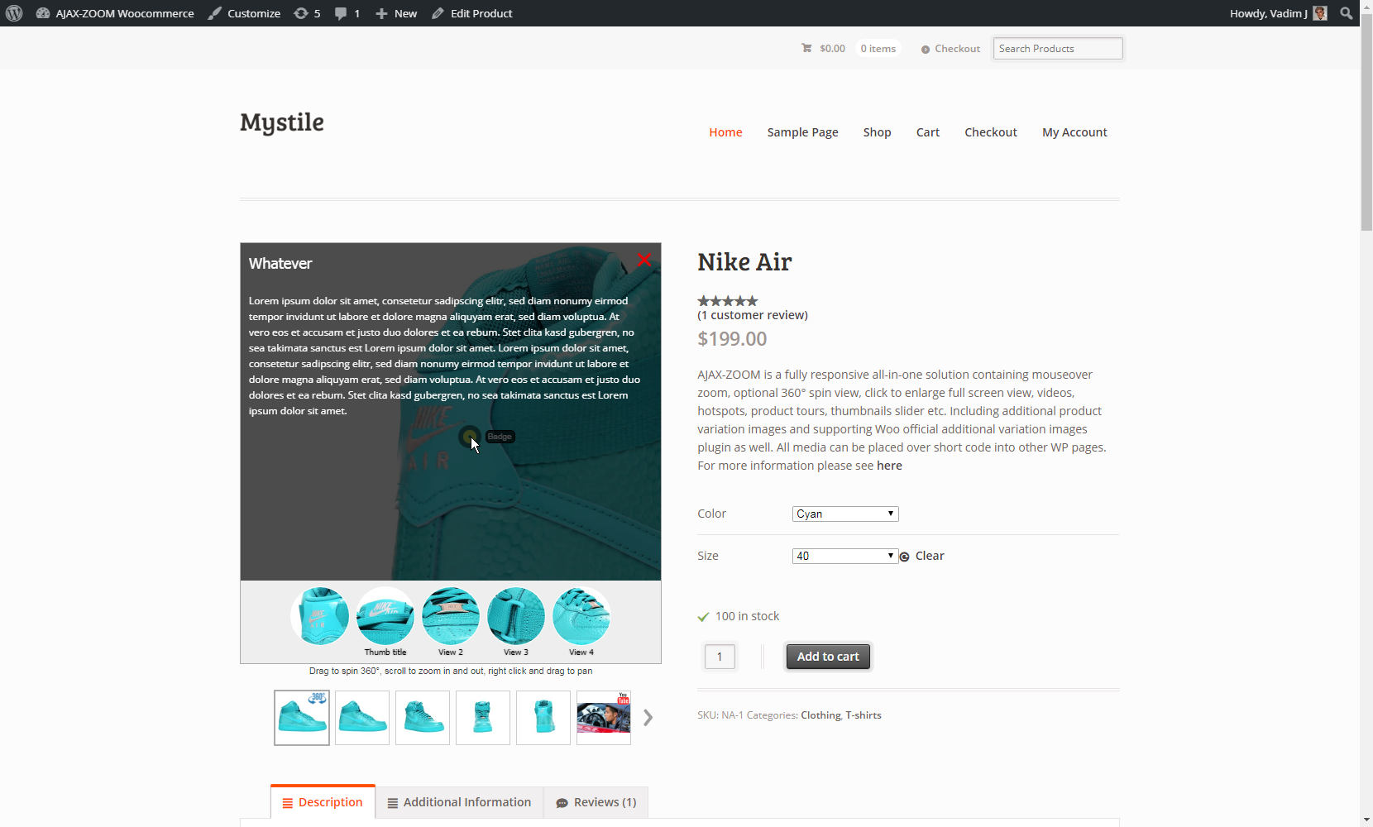This screenshot has width=1373, height=827.
Task: Switch to the Additional Information tab
Action: coord(459,802)
